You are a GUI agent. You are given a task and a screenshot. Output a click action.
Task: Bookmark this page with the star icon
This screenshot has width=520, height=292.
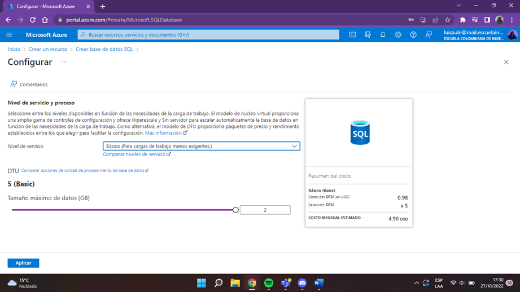[x=448, y=20]
